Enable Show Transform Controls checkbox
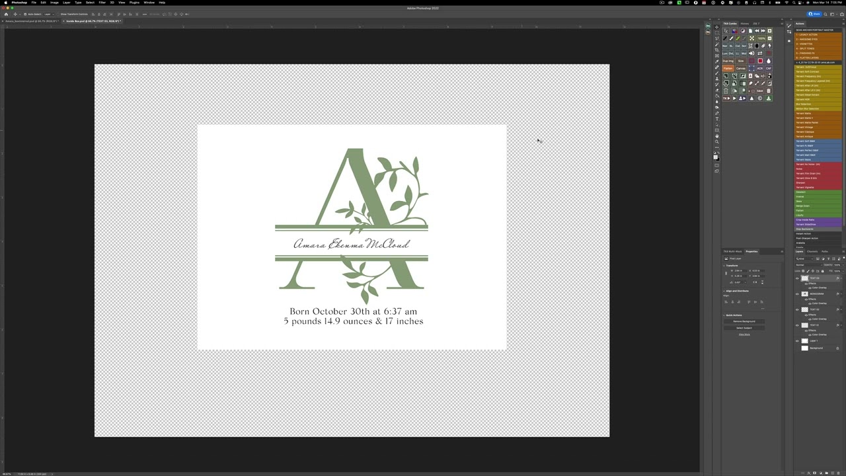This screenshot has width=846, height=476. [59, 14]
